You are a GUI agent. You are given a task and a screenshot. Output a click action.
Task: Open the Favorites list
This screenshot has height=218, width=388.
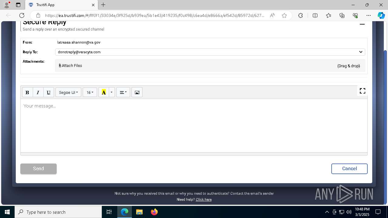(x=329, y=15)
